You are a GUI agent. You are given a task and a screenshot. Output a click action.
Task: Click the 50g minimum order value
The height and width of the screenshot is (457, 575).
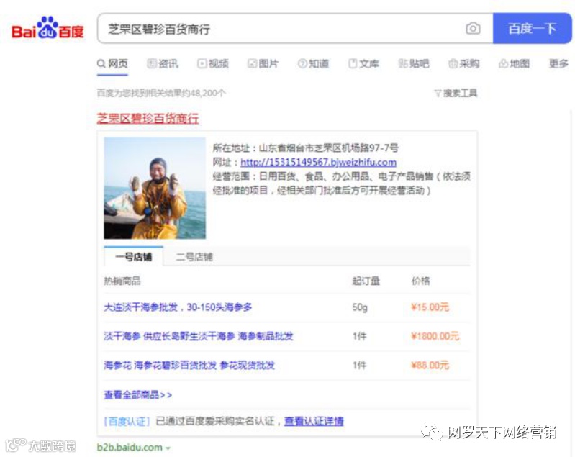coord(360,307)
